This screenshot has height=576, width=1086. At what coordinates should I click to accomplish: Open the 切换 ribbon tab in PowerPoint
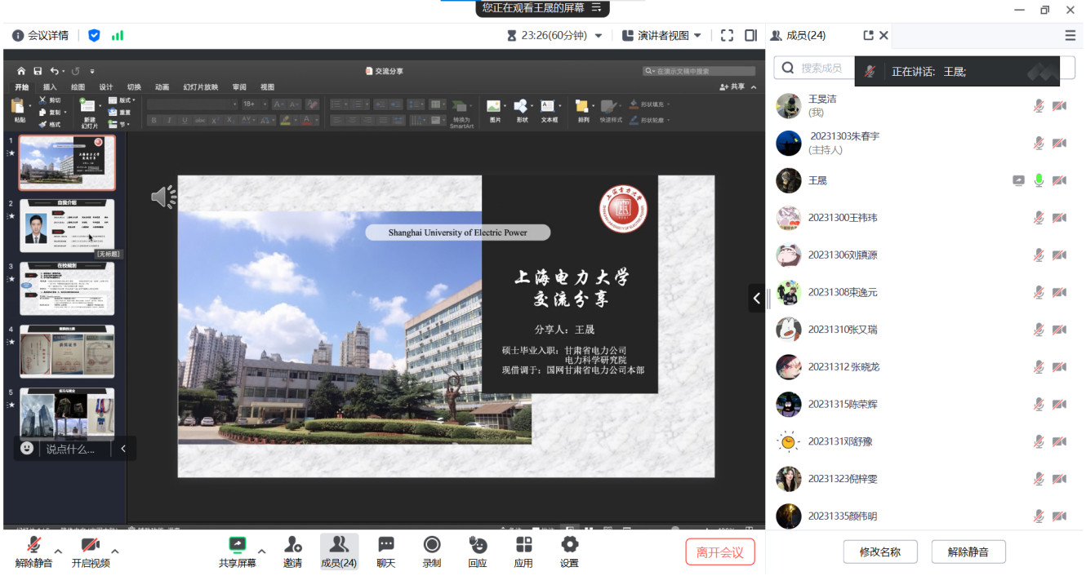(x=134, y=87)
